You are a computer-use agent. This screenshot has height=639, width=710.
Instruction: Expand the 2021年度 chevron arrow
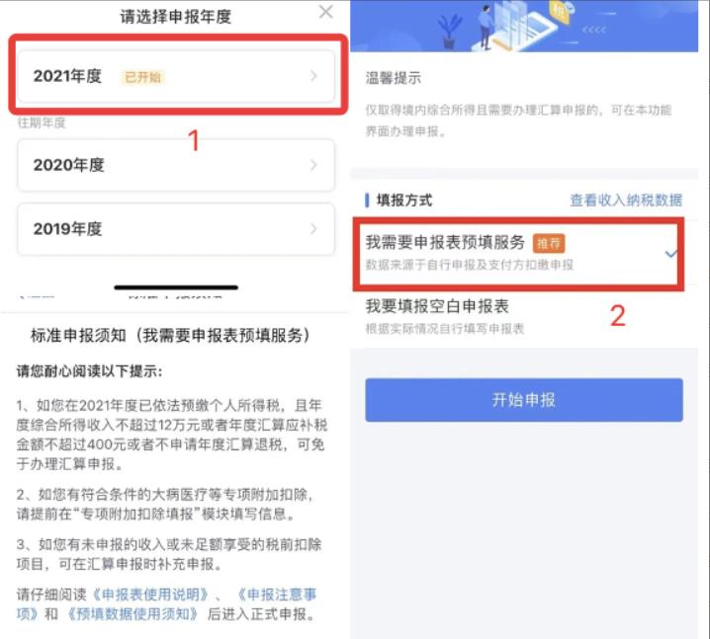[x=313, y=76]
